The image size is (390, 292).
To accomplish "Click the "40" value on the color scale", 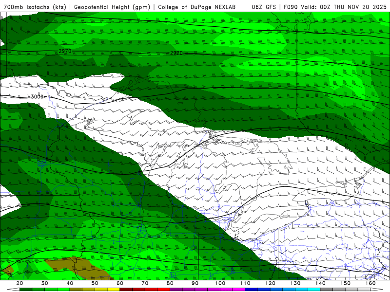I will click(x=70, y=283).
